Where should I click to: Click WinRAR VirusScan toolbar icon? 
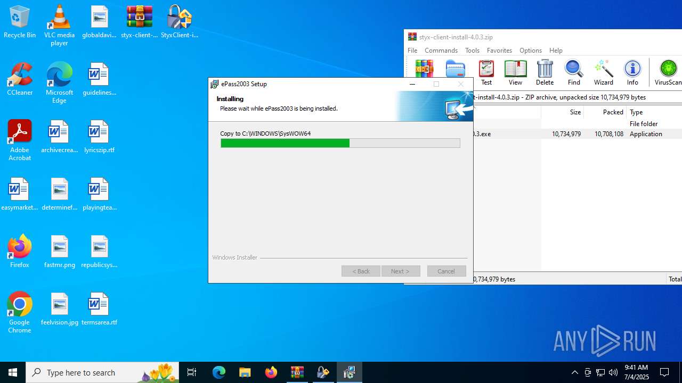point(668,73)
